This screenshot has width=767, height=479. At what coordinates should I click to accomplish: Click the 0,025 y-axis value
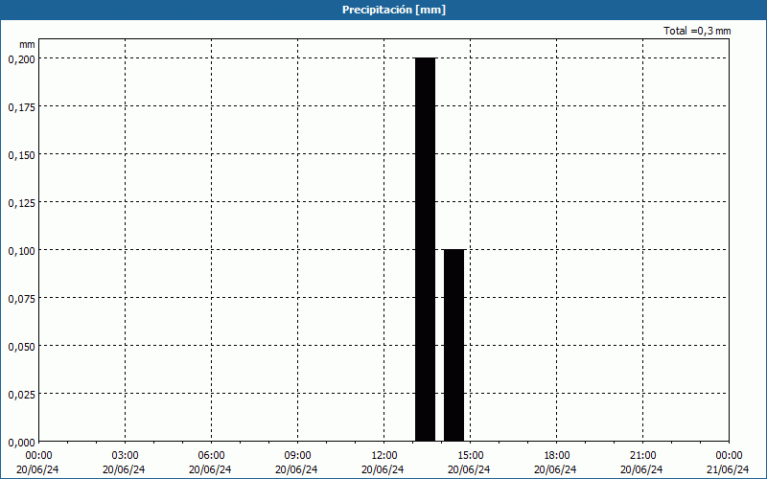pyautogui.click(x=21, y=395)
